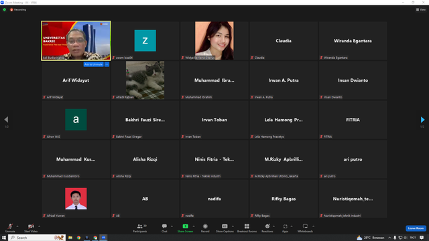The height and width of the screenshot is (241, 429).
Task: Expand arrow beside Reactions
Action: point(273,226)
